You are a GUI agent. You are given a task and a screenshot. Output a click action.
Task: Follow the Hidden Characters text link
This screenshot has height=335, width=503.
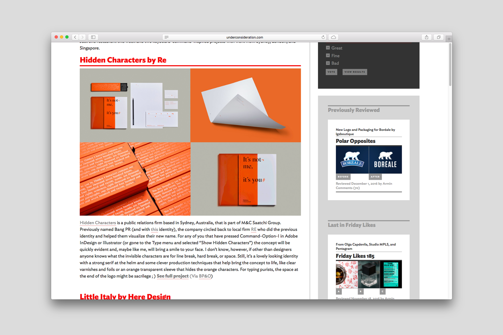[x=98, y=223]
